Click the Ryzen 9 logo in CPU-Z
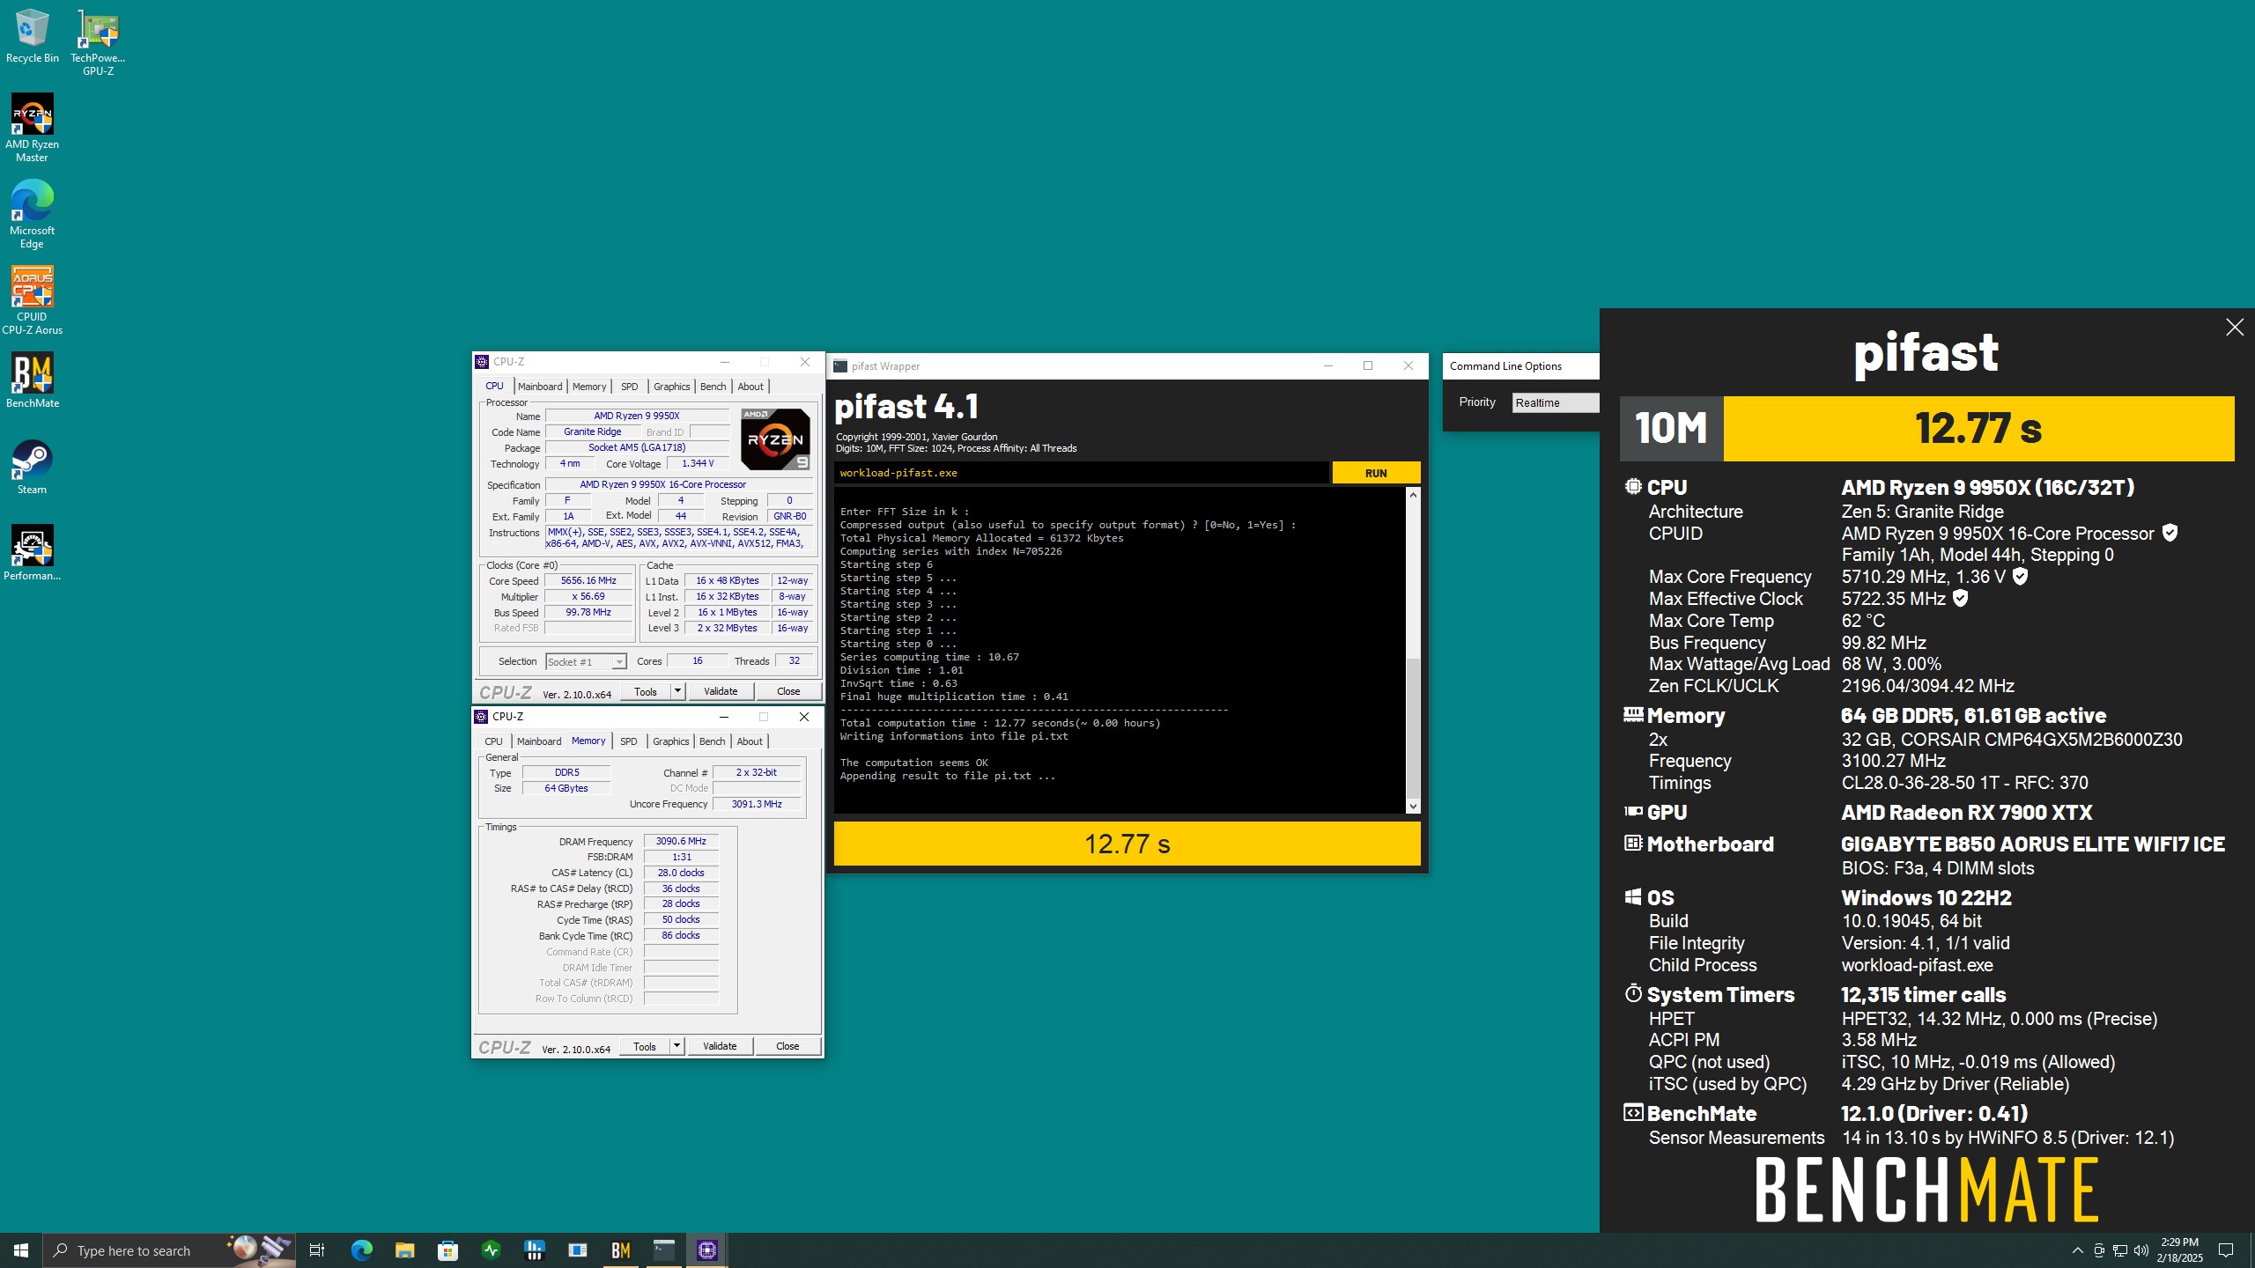 coord(775,439)
